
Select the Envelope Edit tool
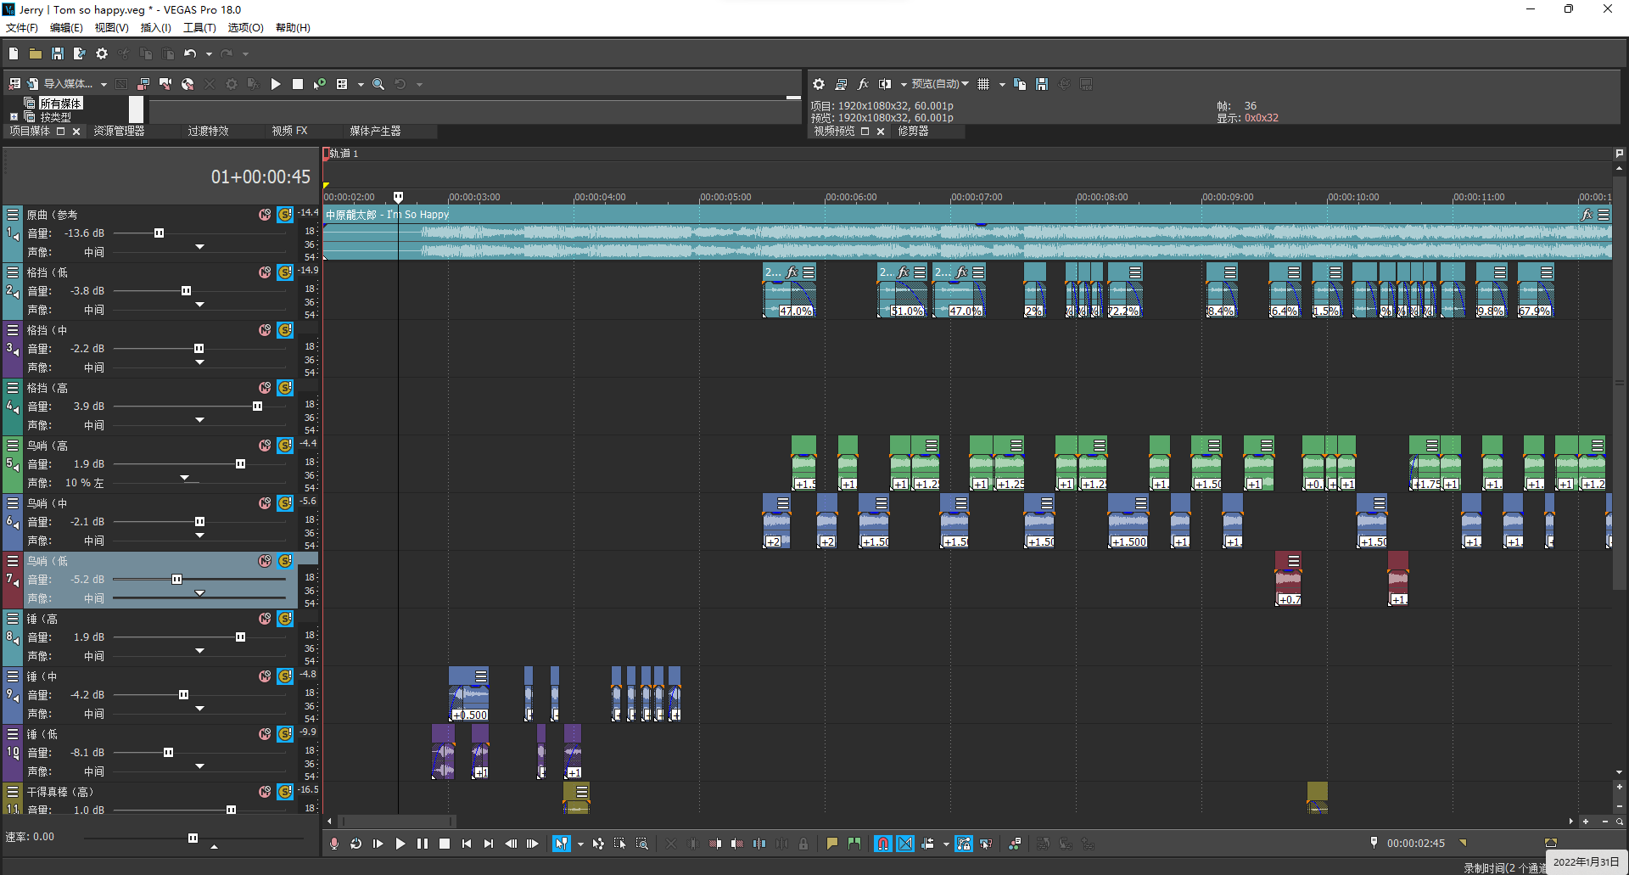(x=598, y=844)
